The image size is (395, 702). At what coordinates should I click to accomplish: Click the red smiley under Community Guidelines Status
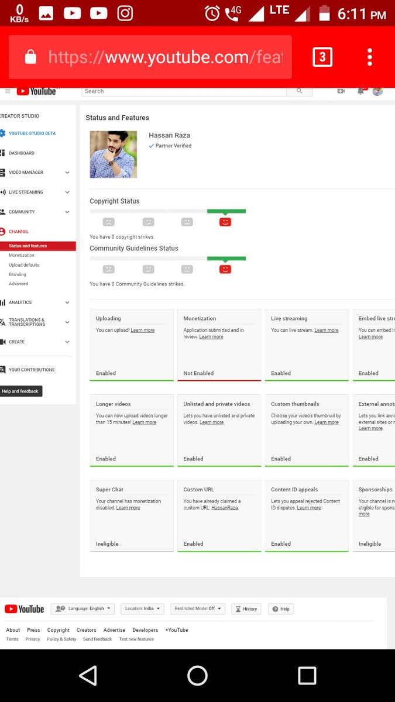[225, 269]
